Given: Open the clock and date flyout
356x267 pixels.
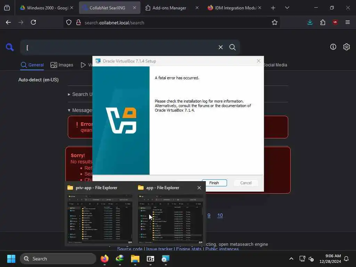Looking at the screenshot, I should pos(330,259).
